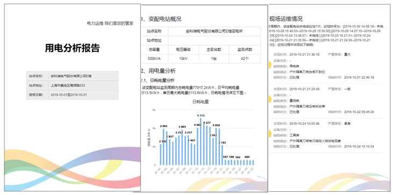Click the discovery time '2019-10-21 21:25:49'
The width and height of the screenshot is (393, 195).
click(304, 89)
